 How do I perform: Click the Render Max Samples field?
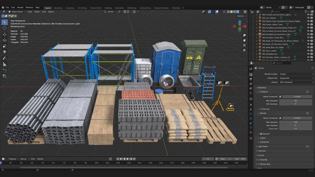click(x=295, y=122)
